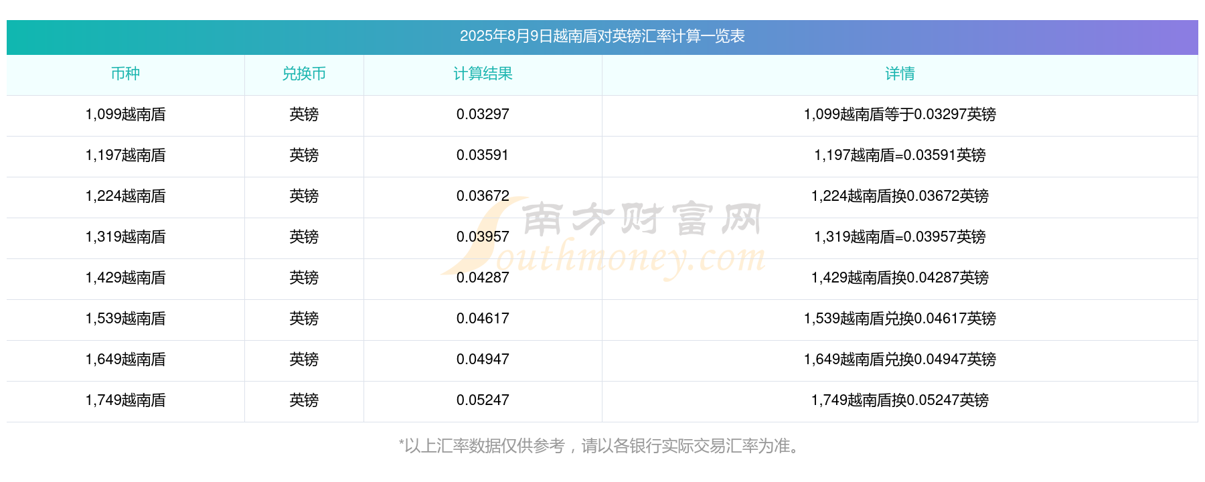Click the 兑换币 column header
The width and height of the screenshot is (1205, 482).
[304, 74]
